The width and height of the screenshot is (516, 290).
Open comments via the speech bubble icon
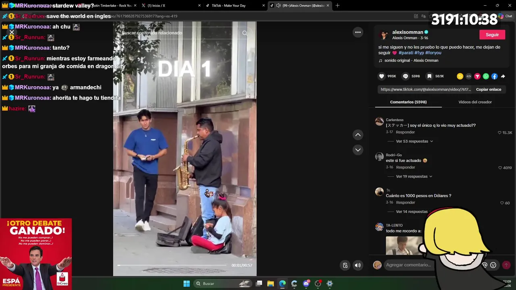tap(406, 76)
